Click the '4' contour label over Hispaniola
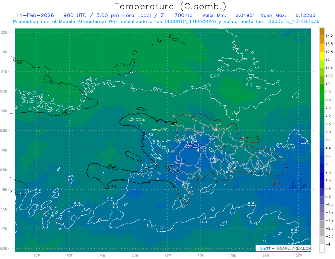Image resolution: width=335 pixels, height=259 pixels. 198,150
